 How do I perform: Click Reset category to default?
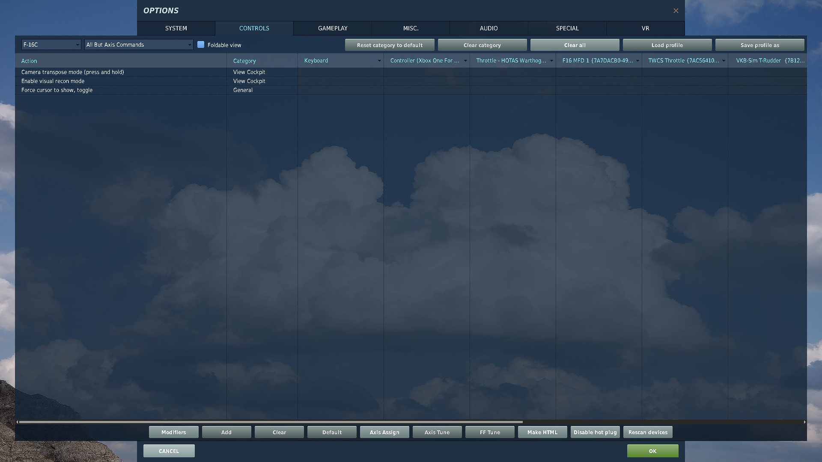(x=390, y=45)
